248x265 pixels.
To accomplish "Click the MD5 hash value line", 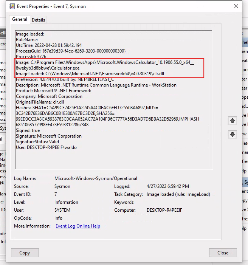I will [x=65, y=113].
